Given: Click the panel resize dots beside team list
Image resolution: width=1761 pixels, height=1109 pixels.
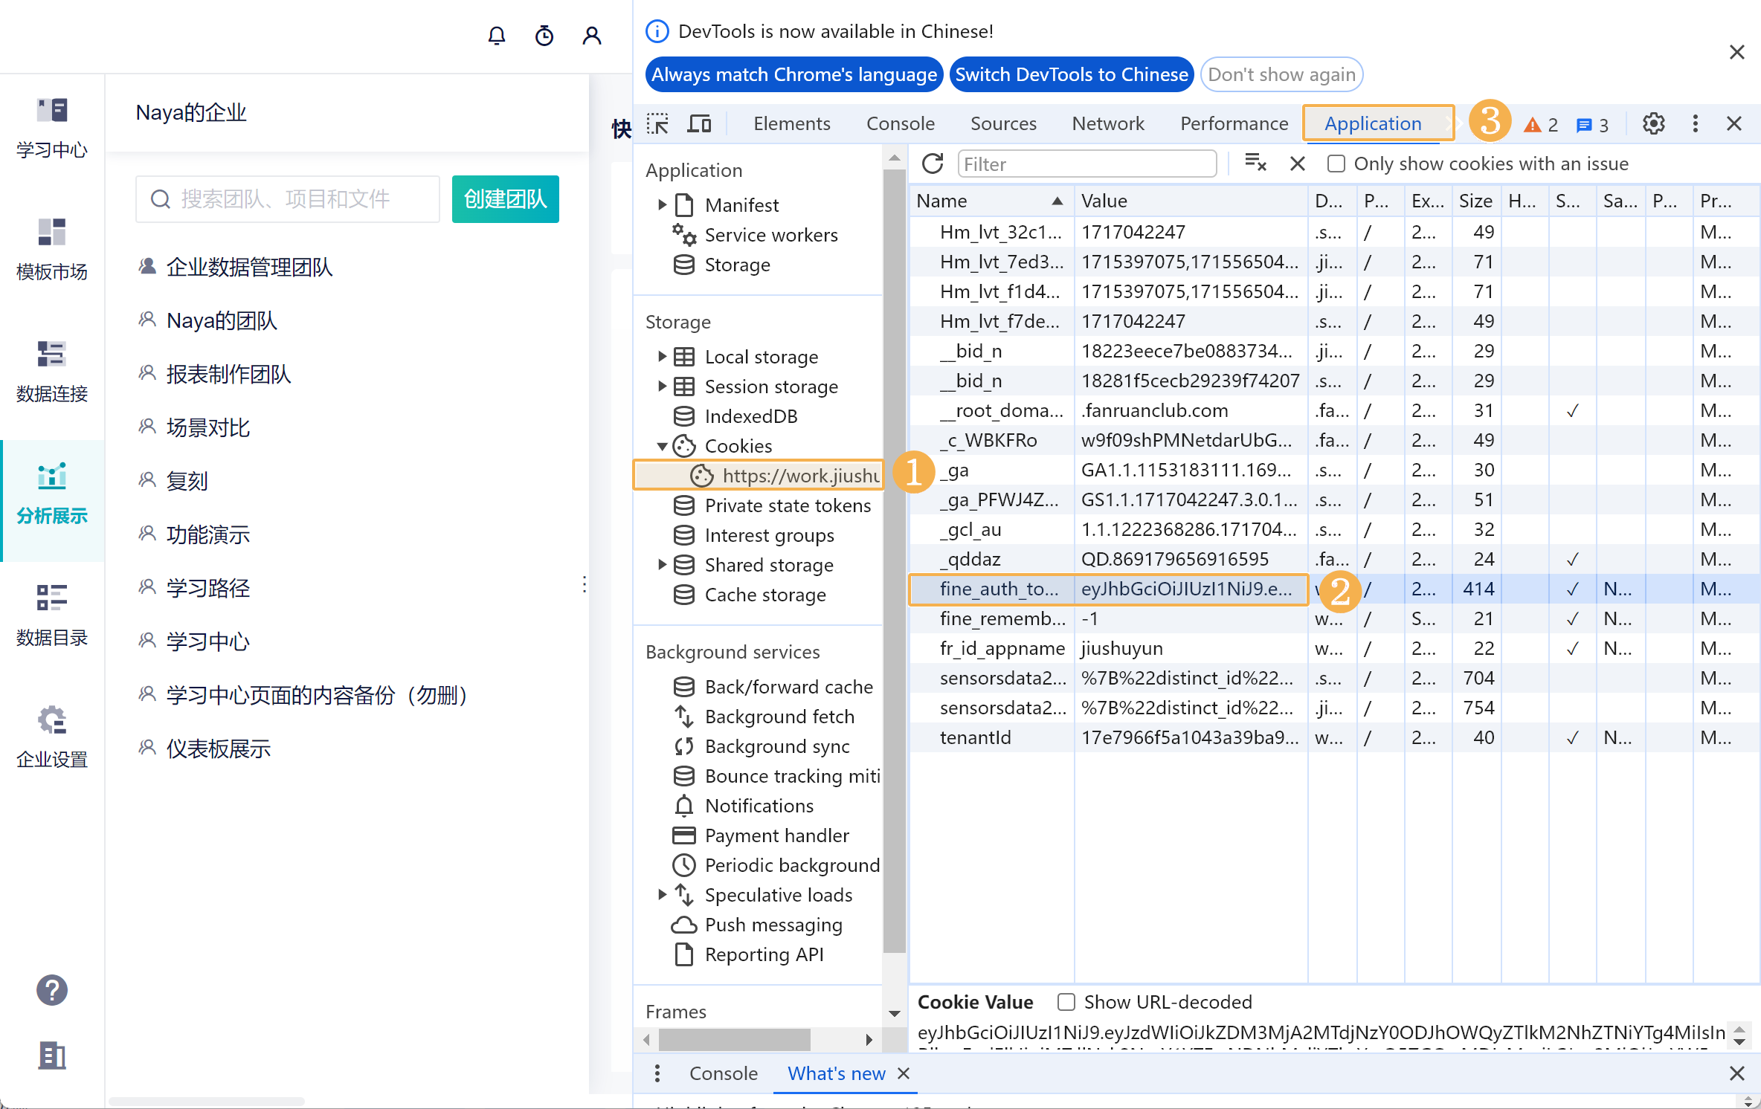Looking at the screenshot, I should [585, 584].
